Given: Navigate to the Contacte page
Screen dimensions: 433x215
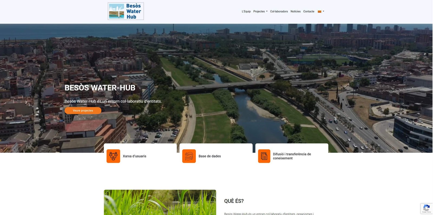Looking at the screenshot, I should coord(309,12).
